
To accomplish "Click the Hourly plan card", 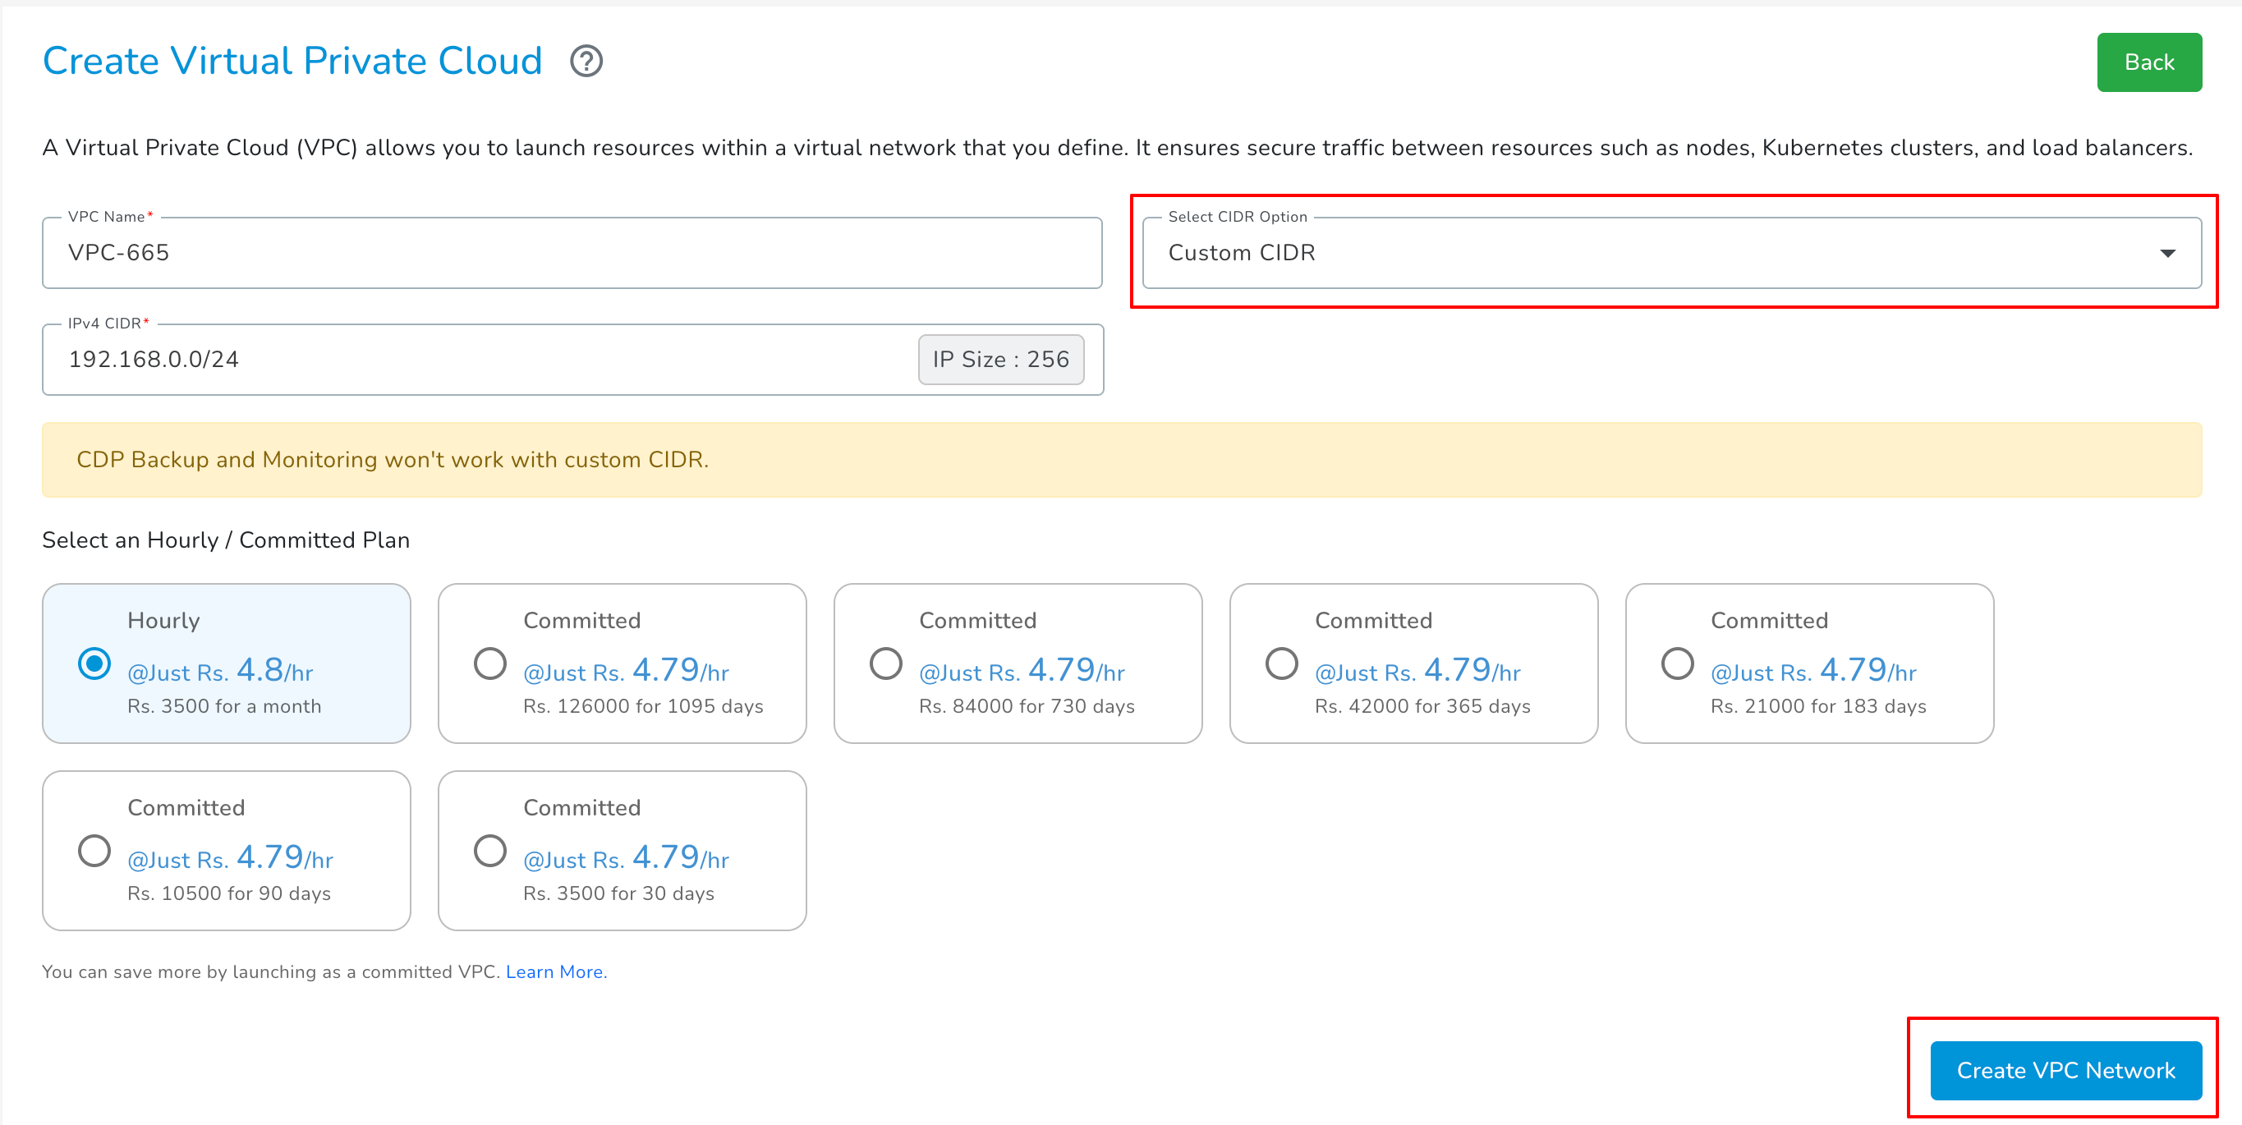I will coord(225,663).
